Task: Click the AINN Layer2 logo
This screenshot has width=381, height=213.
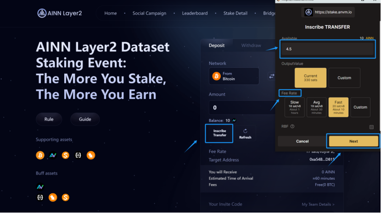Action: click(x=60, y=13)
